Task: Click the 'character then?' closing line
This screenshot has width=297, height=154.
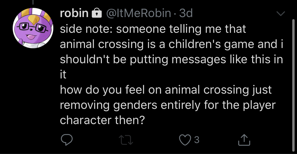Action: coord(102,120)
